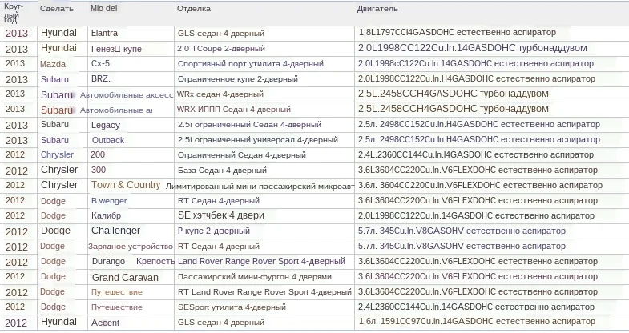629x333 pixels.
Task: Select the Chrysler '200' model cell
Action: 98,154
